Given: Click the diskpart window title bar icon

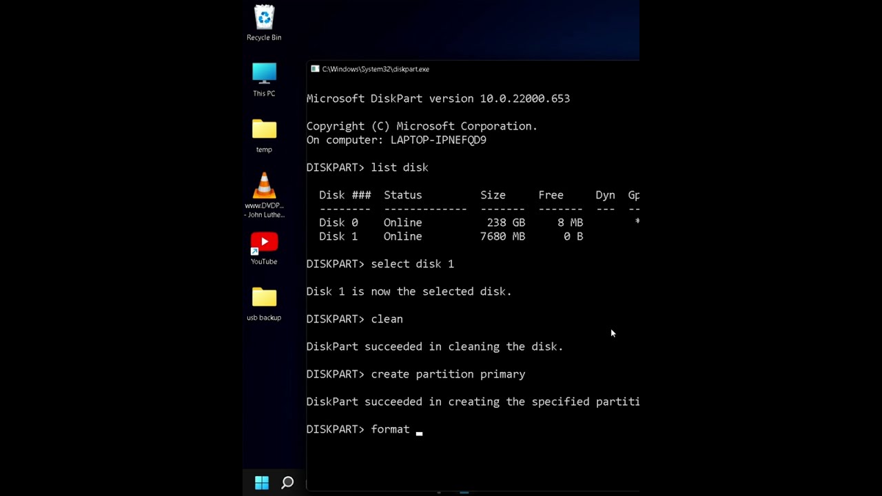Looking at the screenshot, I should [315, 69].
